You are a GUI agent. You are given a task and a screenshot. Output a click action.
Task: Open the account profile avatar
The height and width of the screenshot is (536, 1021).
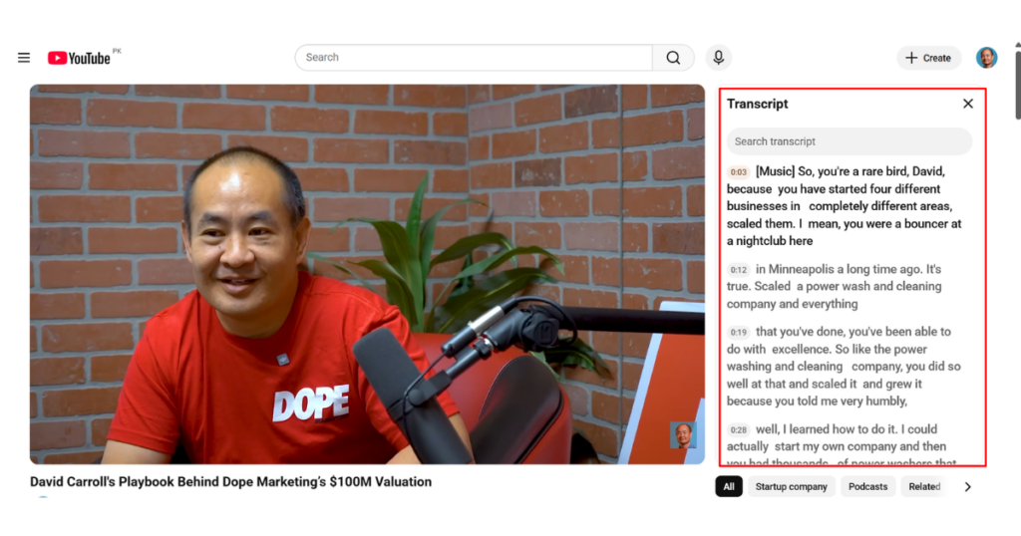pyautogui.click(x=986, y=58)
